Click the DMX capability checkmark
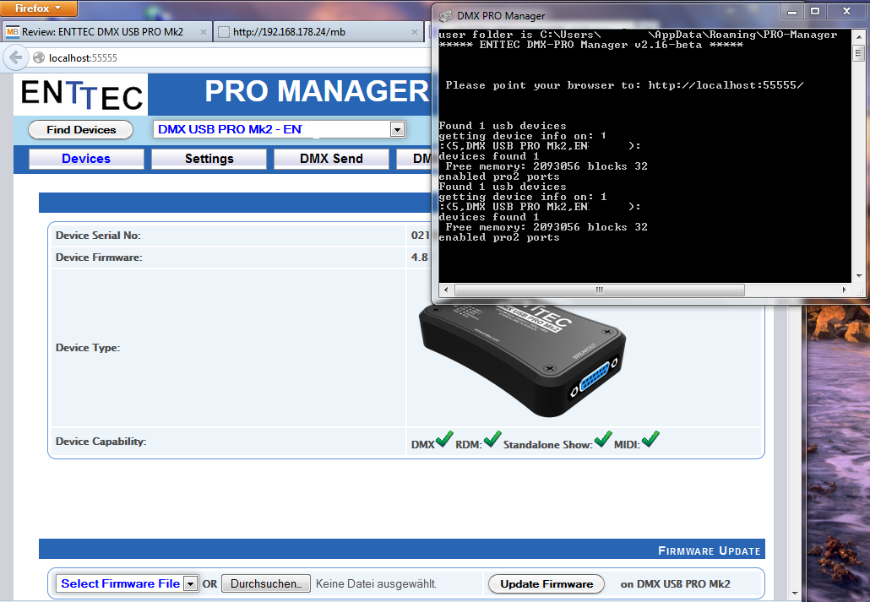 (444, 439)
